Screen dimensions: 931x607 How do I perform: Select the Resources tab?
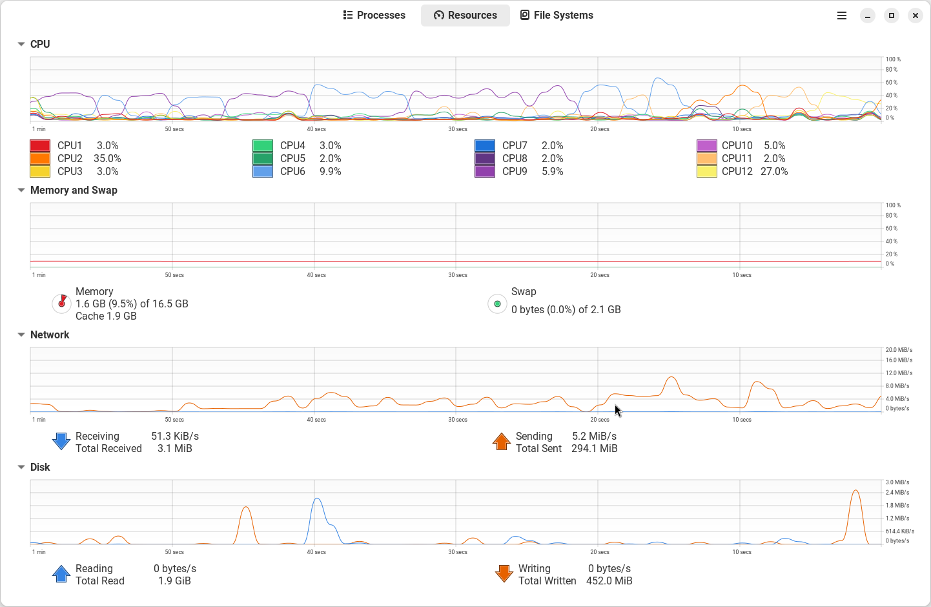pyautogui.click(x=466, y=15)
